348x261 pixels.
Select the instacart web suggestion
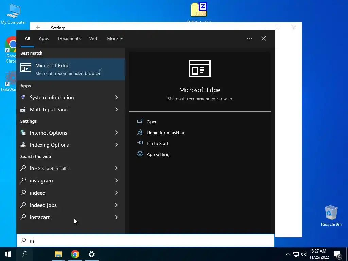tap(71, 217)
